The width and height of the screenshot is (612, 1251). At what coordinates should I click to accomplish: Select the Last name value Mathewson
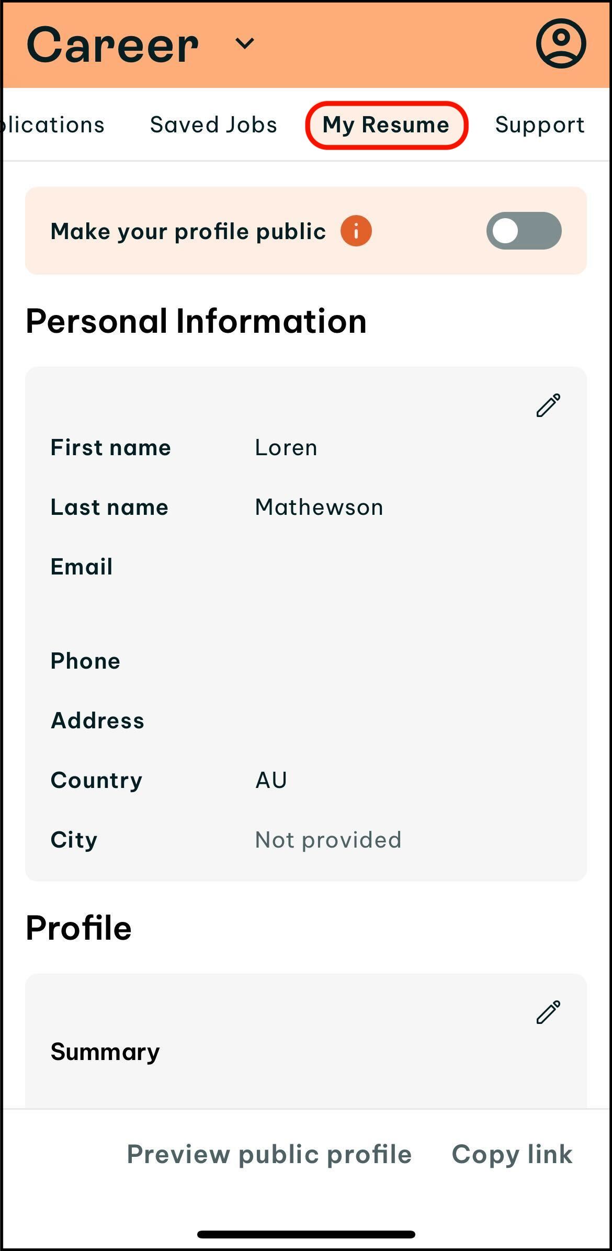[x=319, y=508]
